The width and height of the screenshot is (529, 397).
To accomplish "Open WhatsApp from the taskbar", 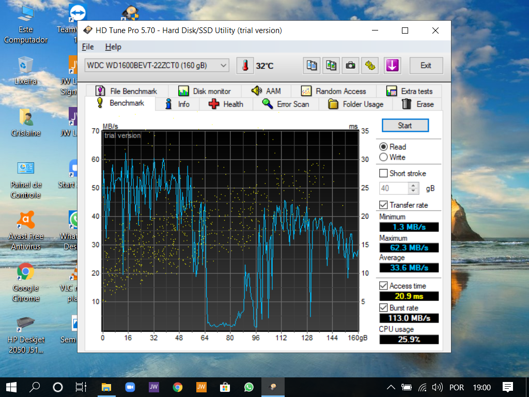I will pyautogui.click(x=248, y=387).
